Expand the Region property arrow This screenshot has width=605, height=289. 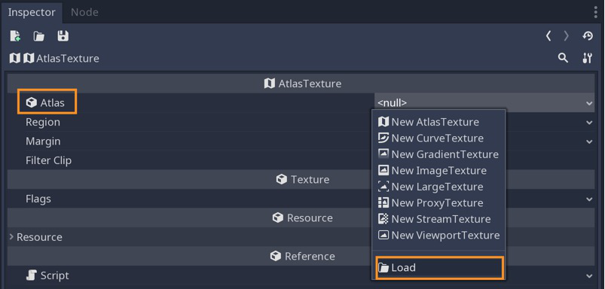click(x=589, y=123)
